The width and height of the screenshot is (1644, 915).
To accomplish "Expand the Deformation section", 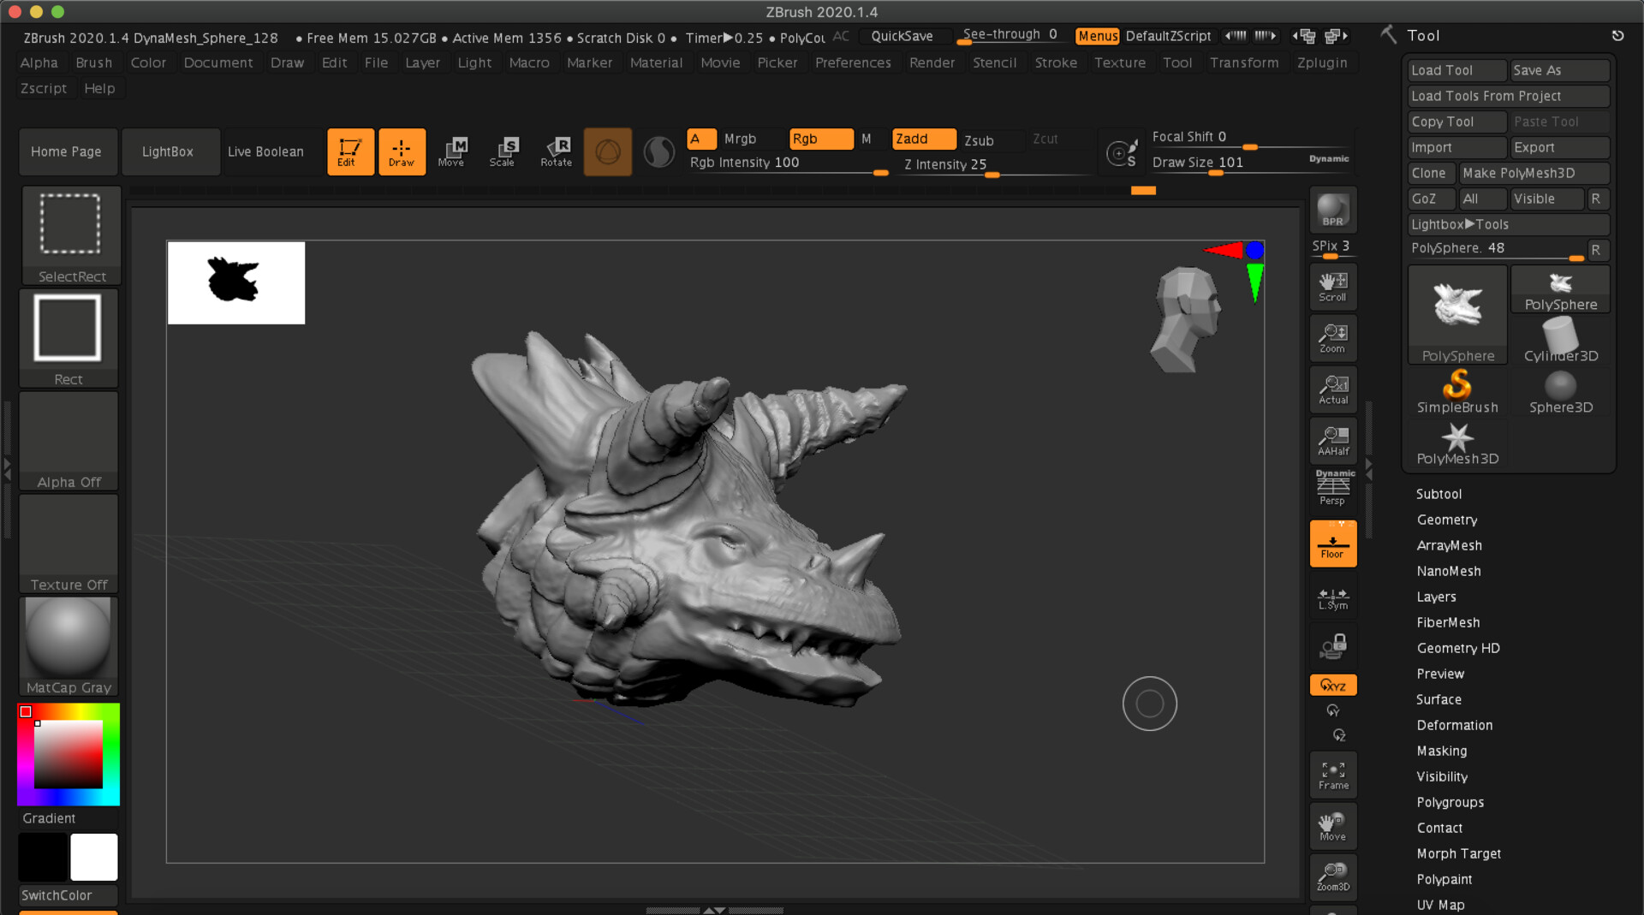I will [1454, 725].
